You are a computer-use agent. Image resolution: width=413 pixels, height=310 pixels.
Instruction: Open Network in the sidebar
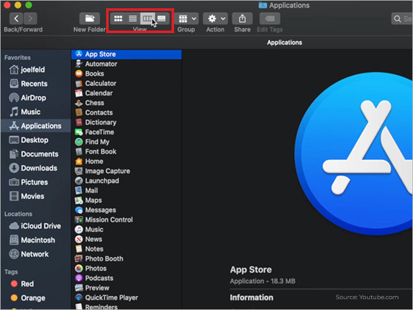[x=36, y=254]
